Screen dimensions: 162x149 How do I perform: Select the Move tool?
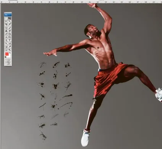10,18
